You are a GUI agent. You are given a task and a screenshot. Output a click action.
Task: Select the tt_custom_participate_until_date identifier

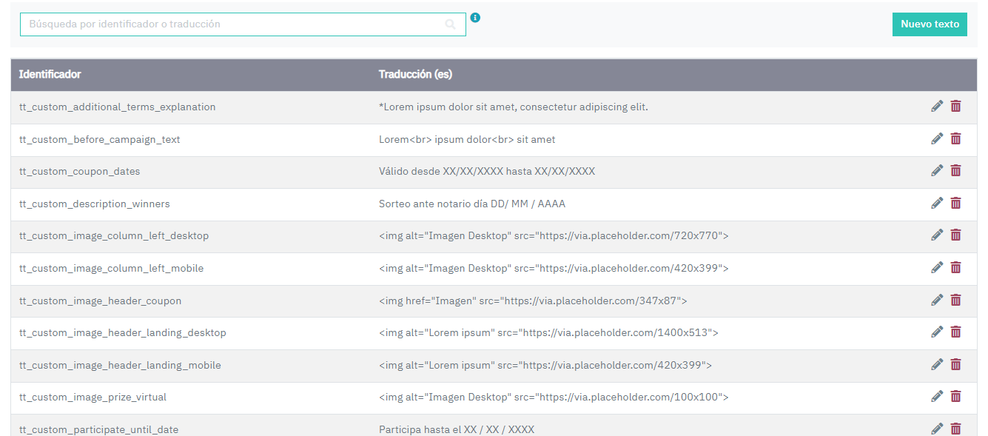(x=99, y=430)
